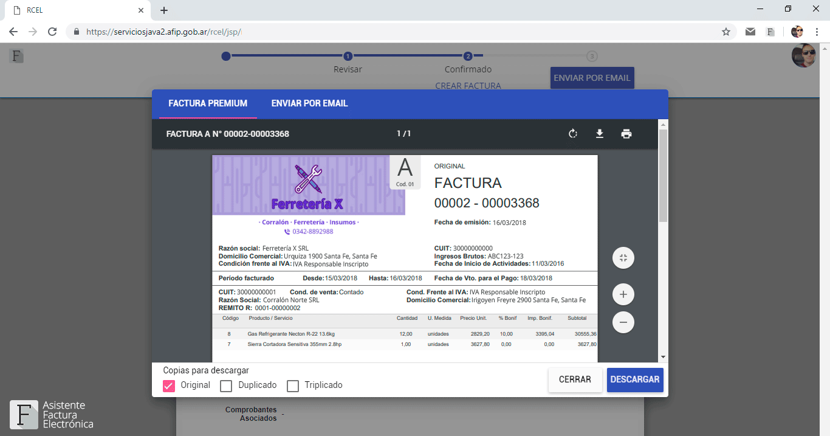Download the invoice PDF
The height and width of the screenshot is (436, 830).
[x=600, y=133]
